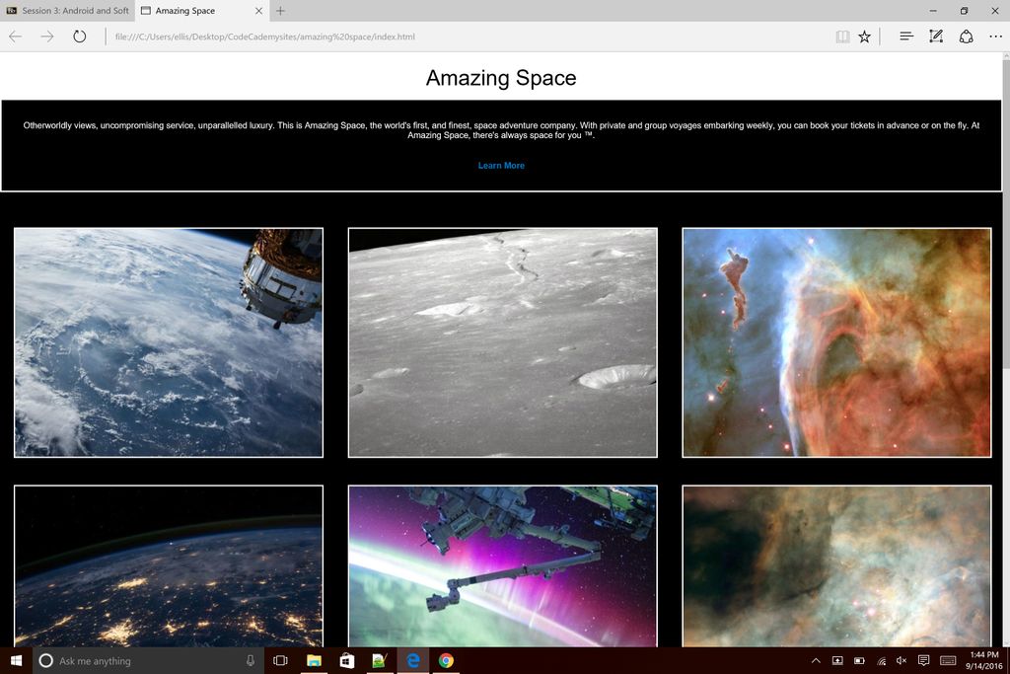The width and height of the screenshot is (1010, 674).
Task: Open File Explorer from the taskbar
Action: (314, 660)
